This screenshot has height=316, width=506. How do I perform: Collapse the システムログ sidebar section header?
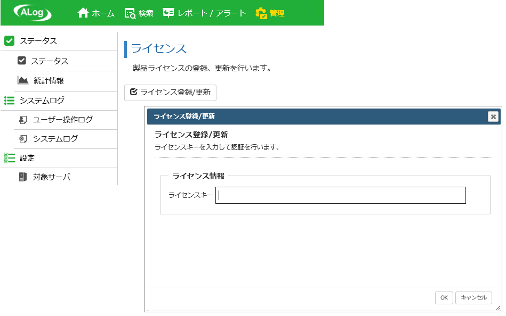[59, 101]
